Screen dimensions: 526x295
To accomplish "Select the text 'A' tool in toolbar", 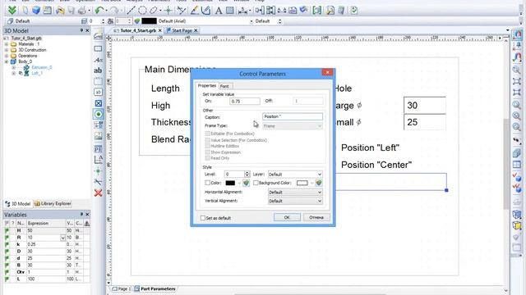I will (x=219, y=11).
